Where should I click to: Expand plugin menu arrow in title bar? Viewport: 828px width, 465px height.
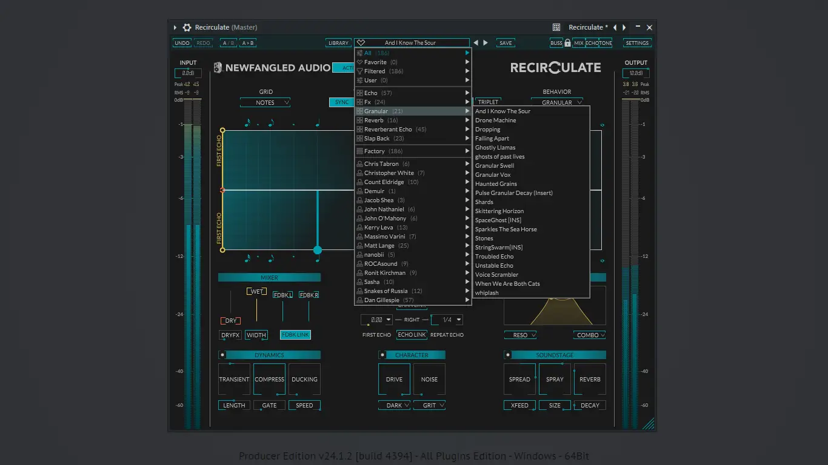click(175, 27)
